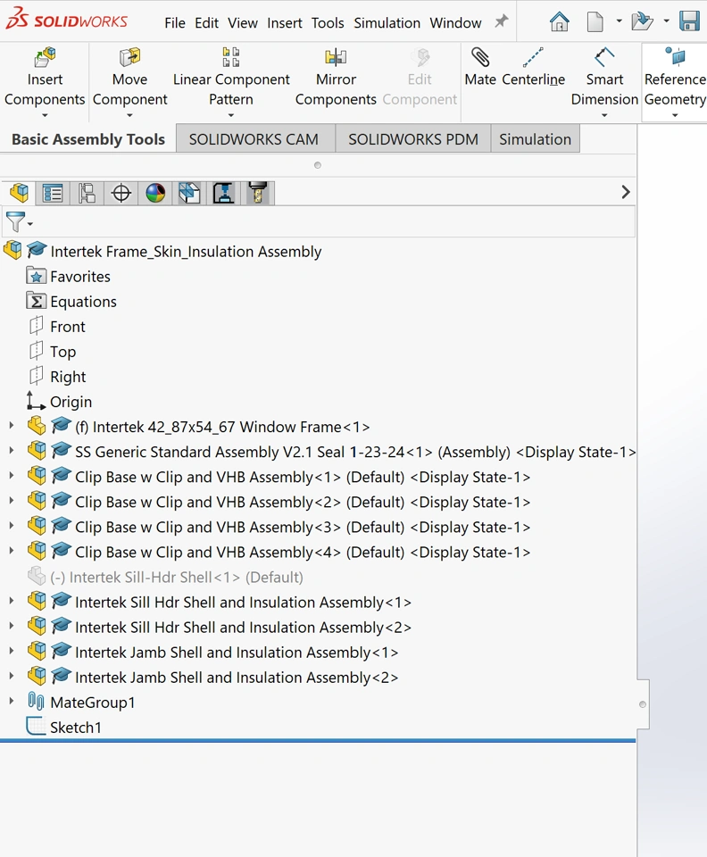Screen dimensions: 707x857
Task: Open the New document dropdown arrow
Action: tap(619, 21)
